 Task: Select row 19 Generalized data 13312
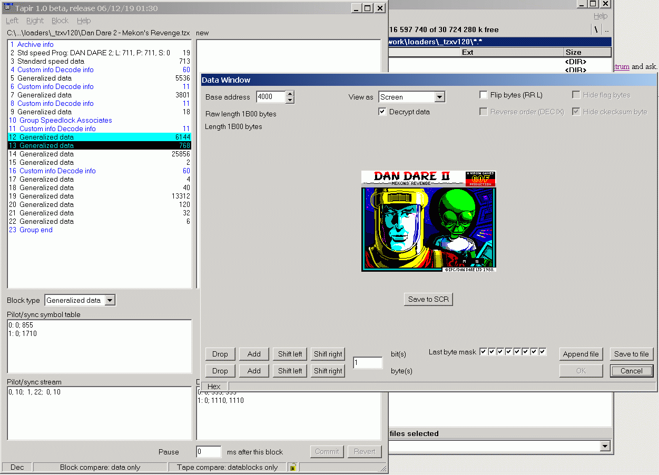pyautogui.click(x=100, y=196)
